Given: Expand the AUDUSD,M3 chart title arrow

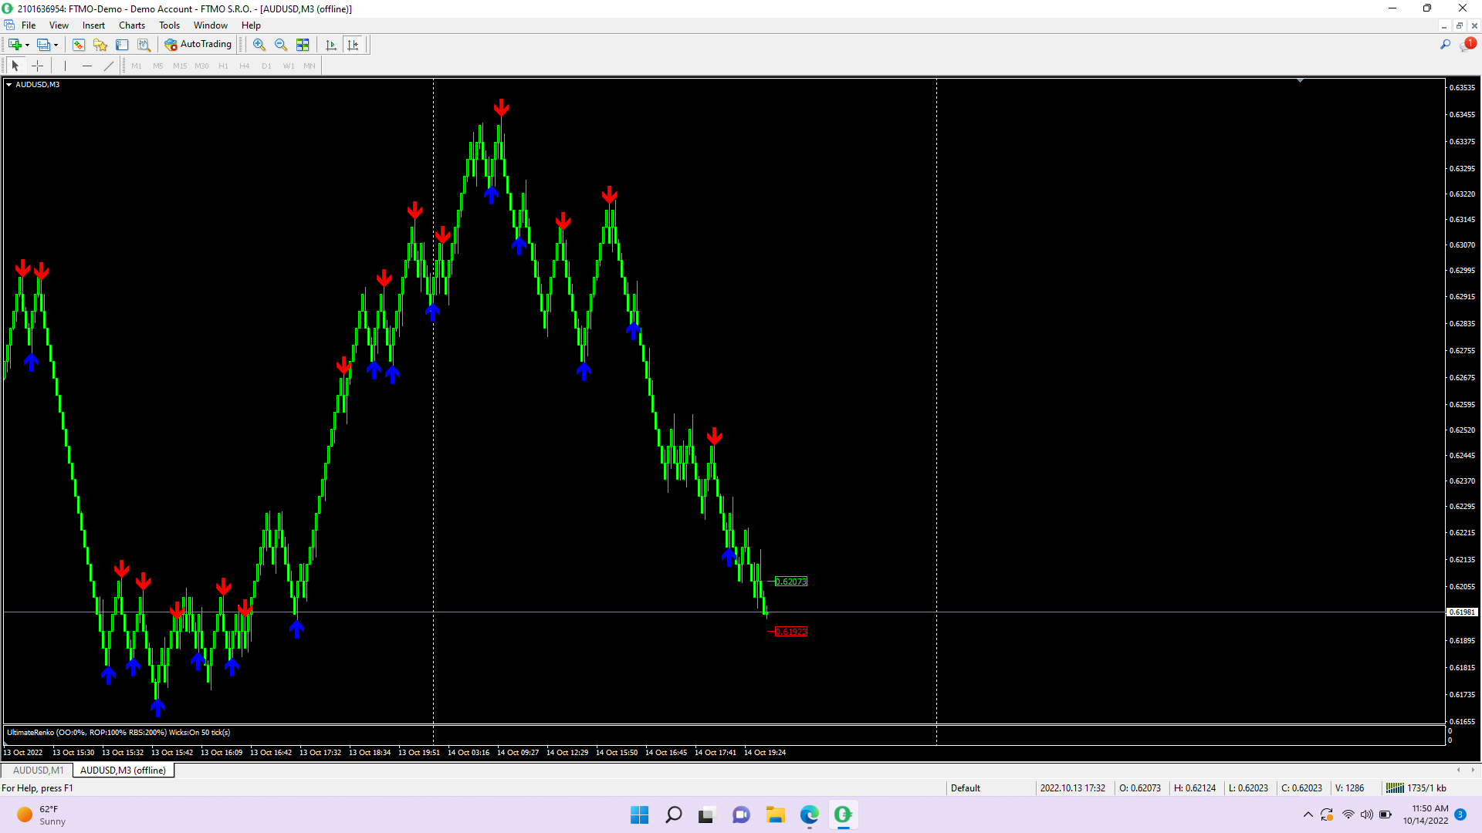Looking at the screenshot, I should tap(8, 85).
